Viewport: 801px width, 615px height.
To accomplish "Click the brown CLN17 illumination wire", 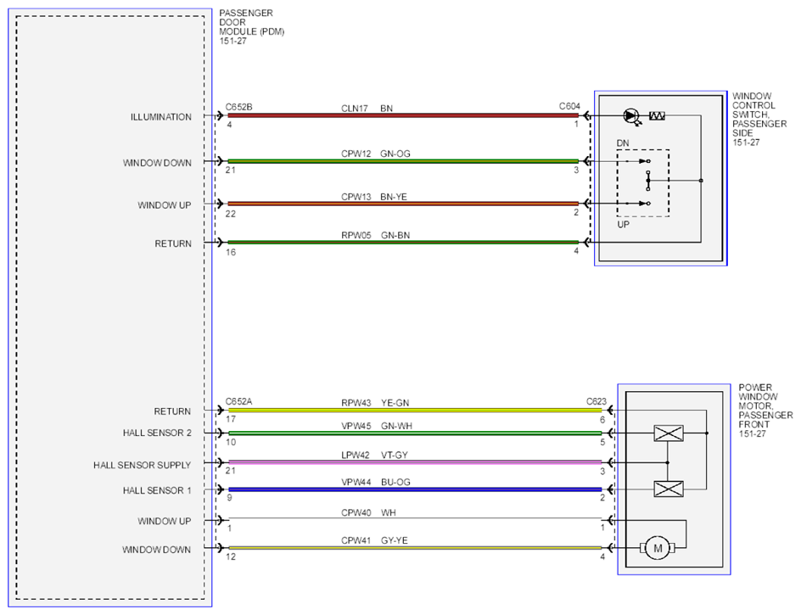I will 403,115.
